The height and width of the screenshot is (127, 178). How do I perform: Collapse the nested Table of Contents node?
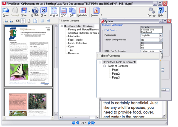pyautogui.click(x=105, y=66)
